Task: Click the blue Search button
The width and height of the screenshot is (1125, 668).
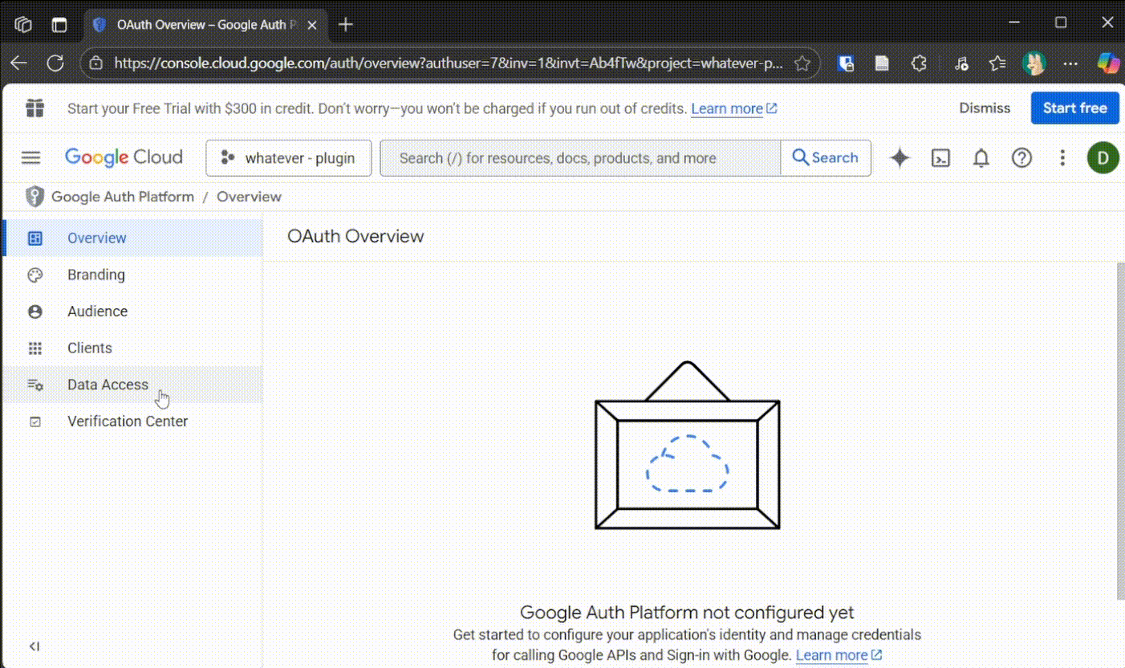Action: 826,158
